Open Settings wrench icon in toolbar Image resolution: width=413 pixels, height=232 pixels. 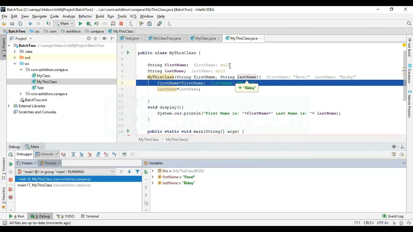141,24
